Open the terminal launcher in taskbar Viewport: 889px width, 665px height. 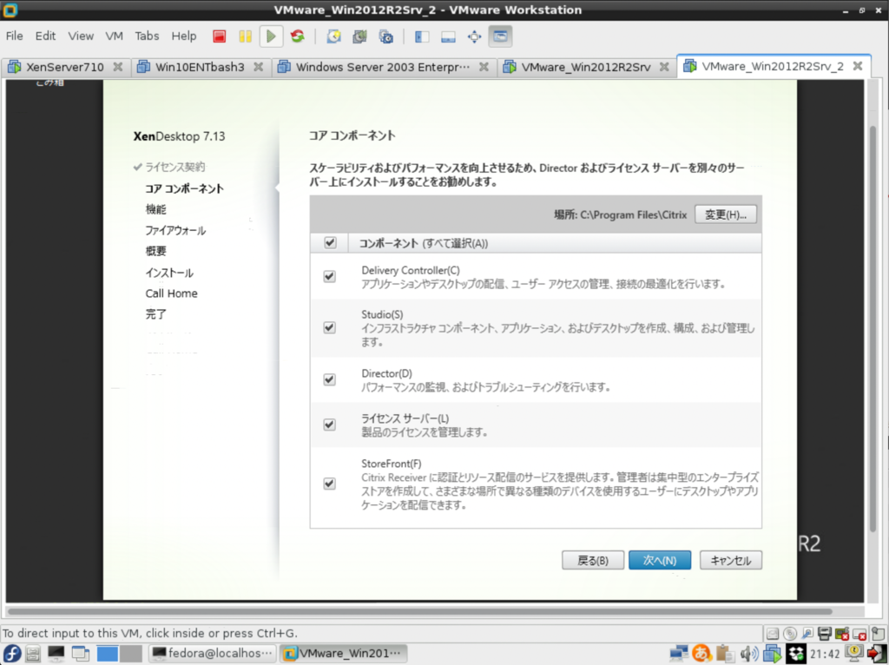(x=56, y=654)
